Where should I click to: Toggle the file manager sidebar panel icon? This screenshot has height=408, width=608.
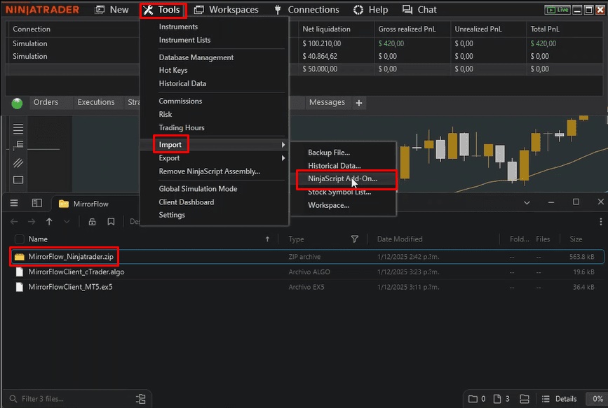(x=37, y=203)
